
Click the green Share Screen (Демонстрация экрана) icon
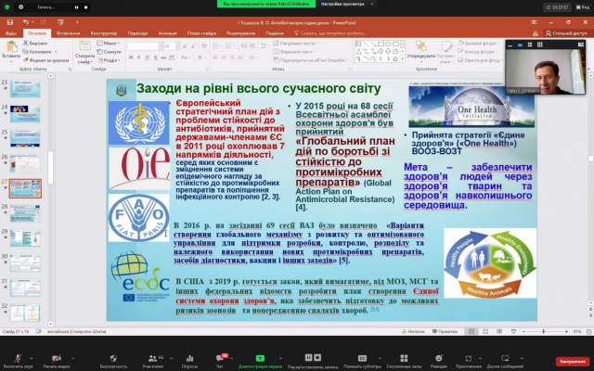(x=260, y=358)
